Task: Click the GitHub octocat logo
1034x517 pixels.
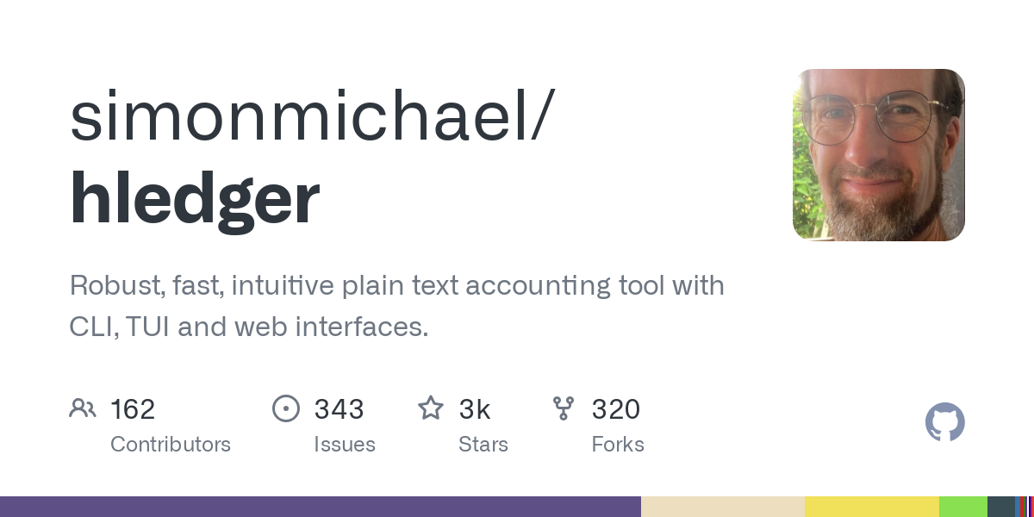Action: coord(944,422)
